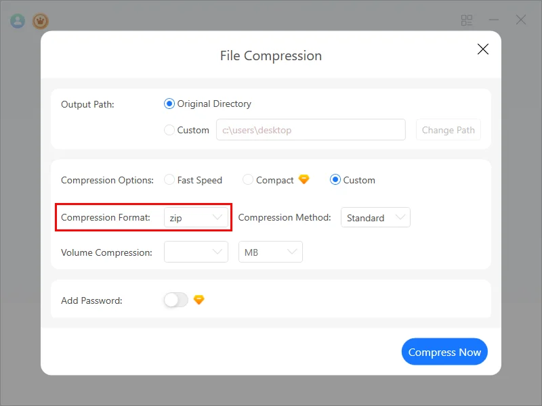
Task: Click the custom output path text field
Action: coord(310,130)
